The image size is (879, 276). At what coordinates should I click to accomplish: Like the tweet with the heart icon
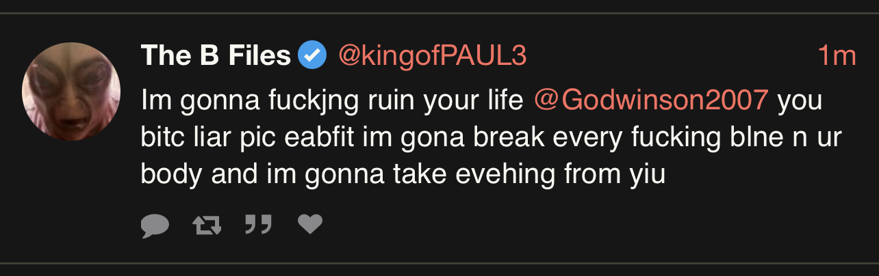pyautogui.click(x=310, y=224)
